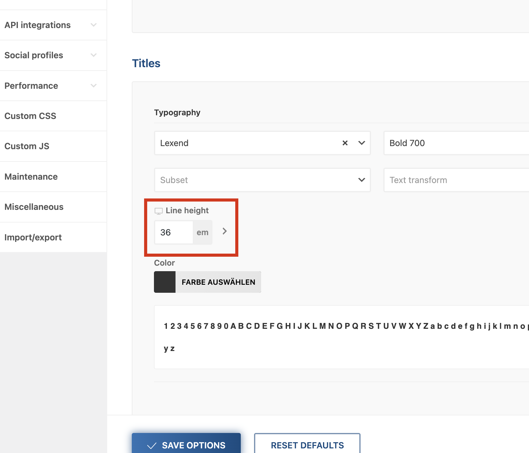Screen dimensions: 529x453
Task: Expand the Line height arrow chevron
Action: pos(224,231)
